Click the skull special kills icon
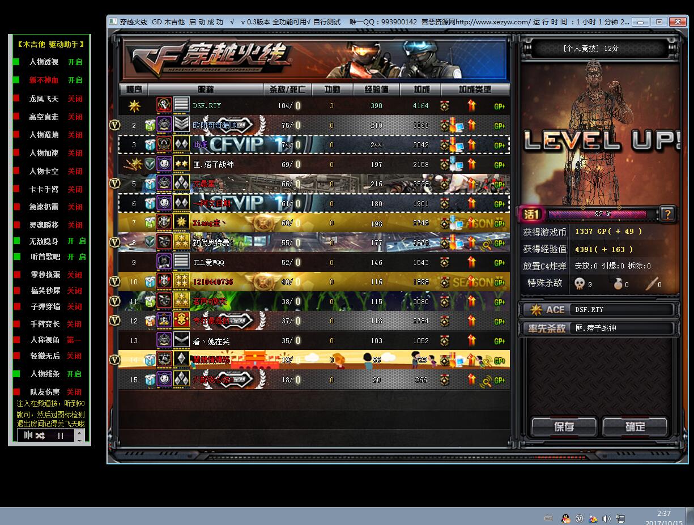The height and width of the screenshot is (525, 694). (x=579, y=283)
